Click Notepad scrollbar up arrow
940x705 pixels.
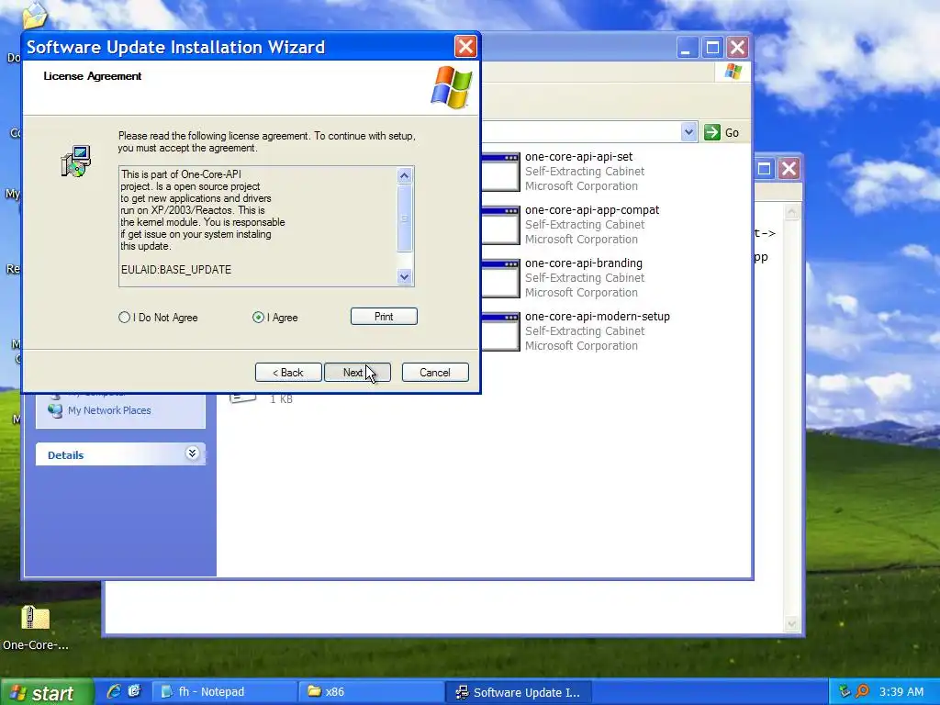coord(792,212)
